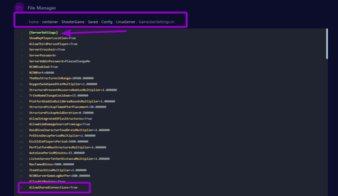Click the editor's vertical scrollbar thumb
The height and width of the screenshot is (196, 338).
pos(327,43)
